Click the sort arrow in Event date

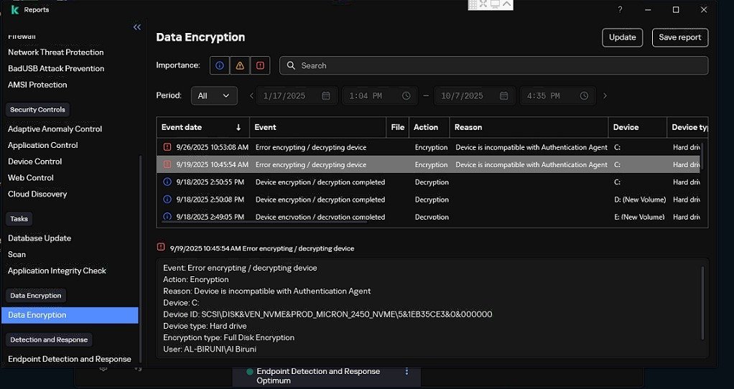click(x=238, y=127)
